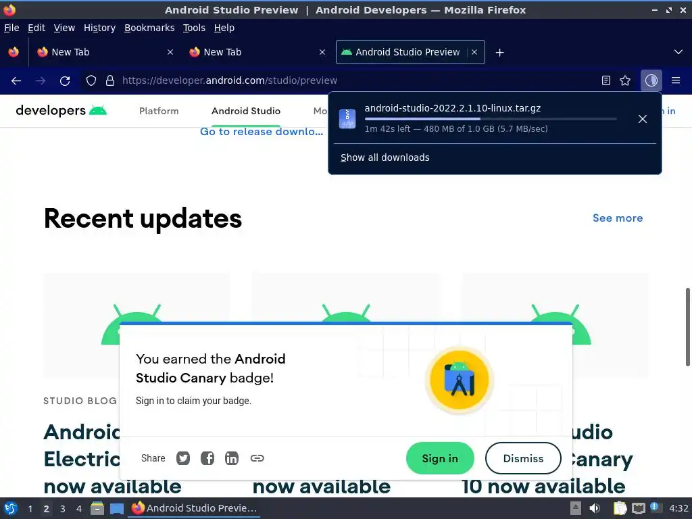This screenshot has width=692, height=519.
Task: Click the Android Studio Canary badge image
Action: [460, 380]
